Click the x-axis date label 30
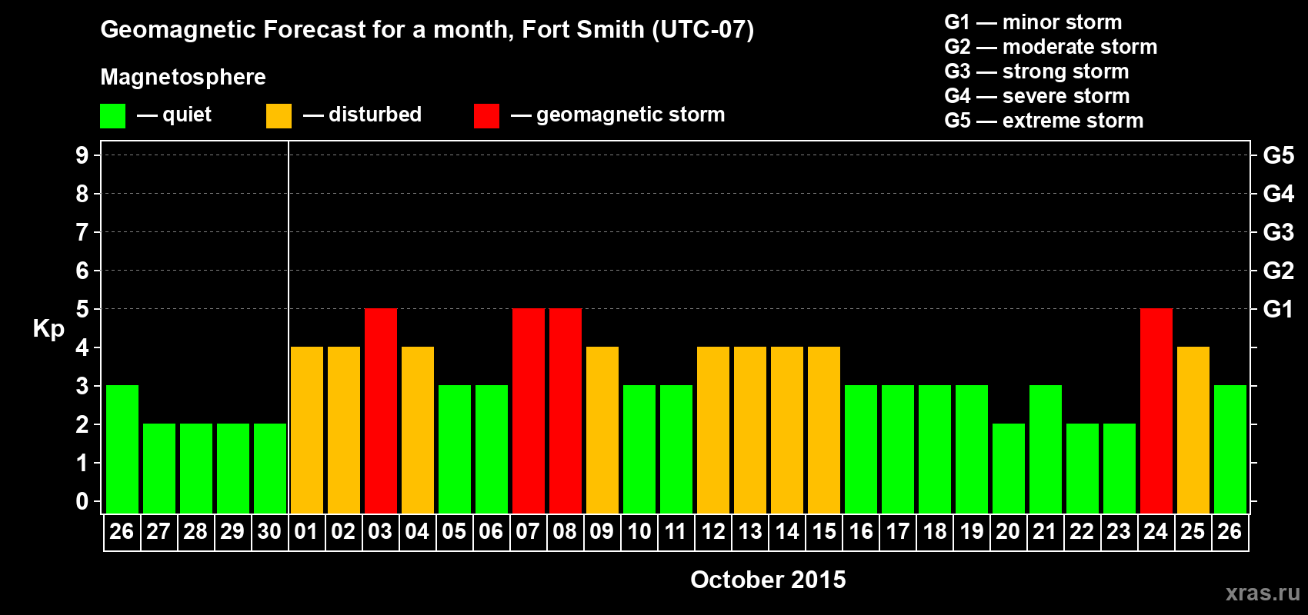1308x615 pixels. [x=269, y=532]
